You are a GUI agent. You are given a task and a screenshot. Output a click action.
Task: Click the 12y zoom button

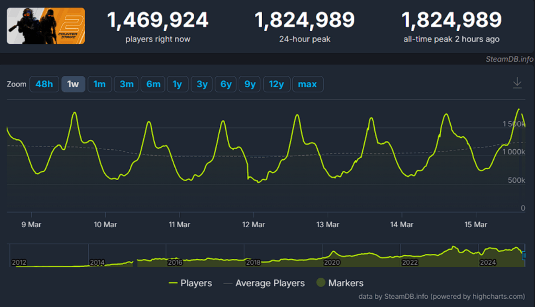coord(276,84)
